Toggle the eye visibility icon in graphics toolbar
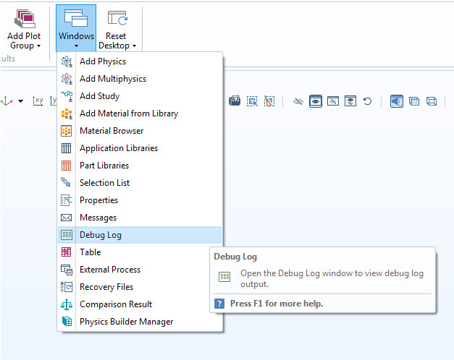This screenshot has width=454, height=360. coord(316,101)
